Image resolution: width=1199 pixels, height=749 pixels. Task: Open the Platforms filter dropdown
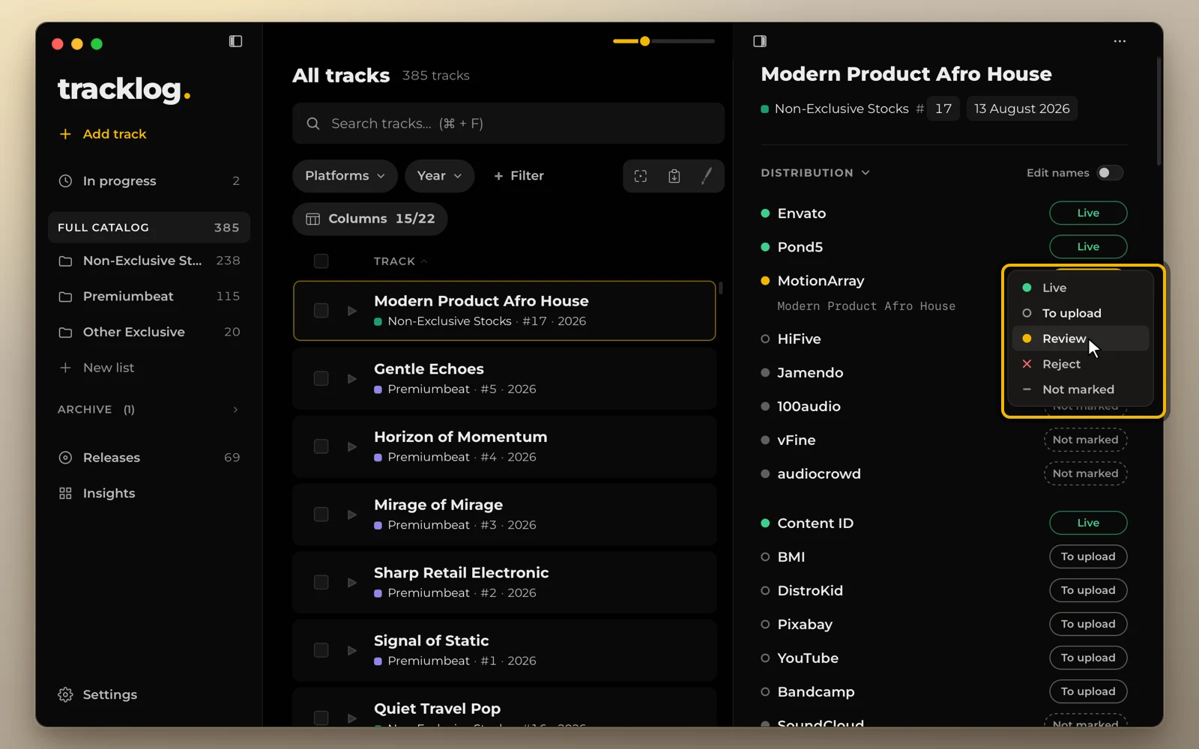[345, 176]
